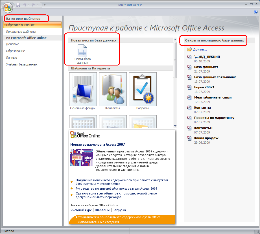Click Access file icon beside Контакты 07.07.2009
260x234 pixels.
(x=189, y=108)
